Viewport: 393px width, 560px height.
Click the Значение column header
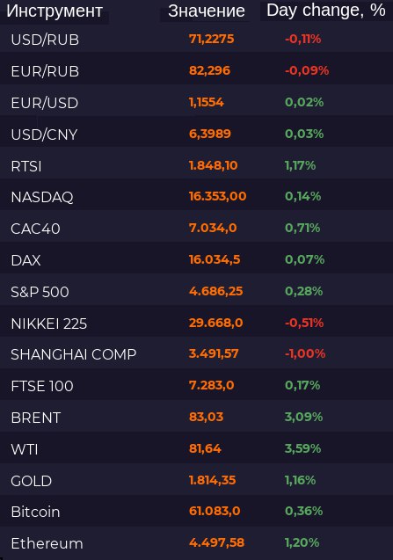(x=207, y=11)
